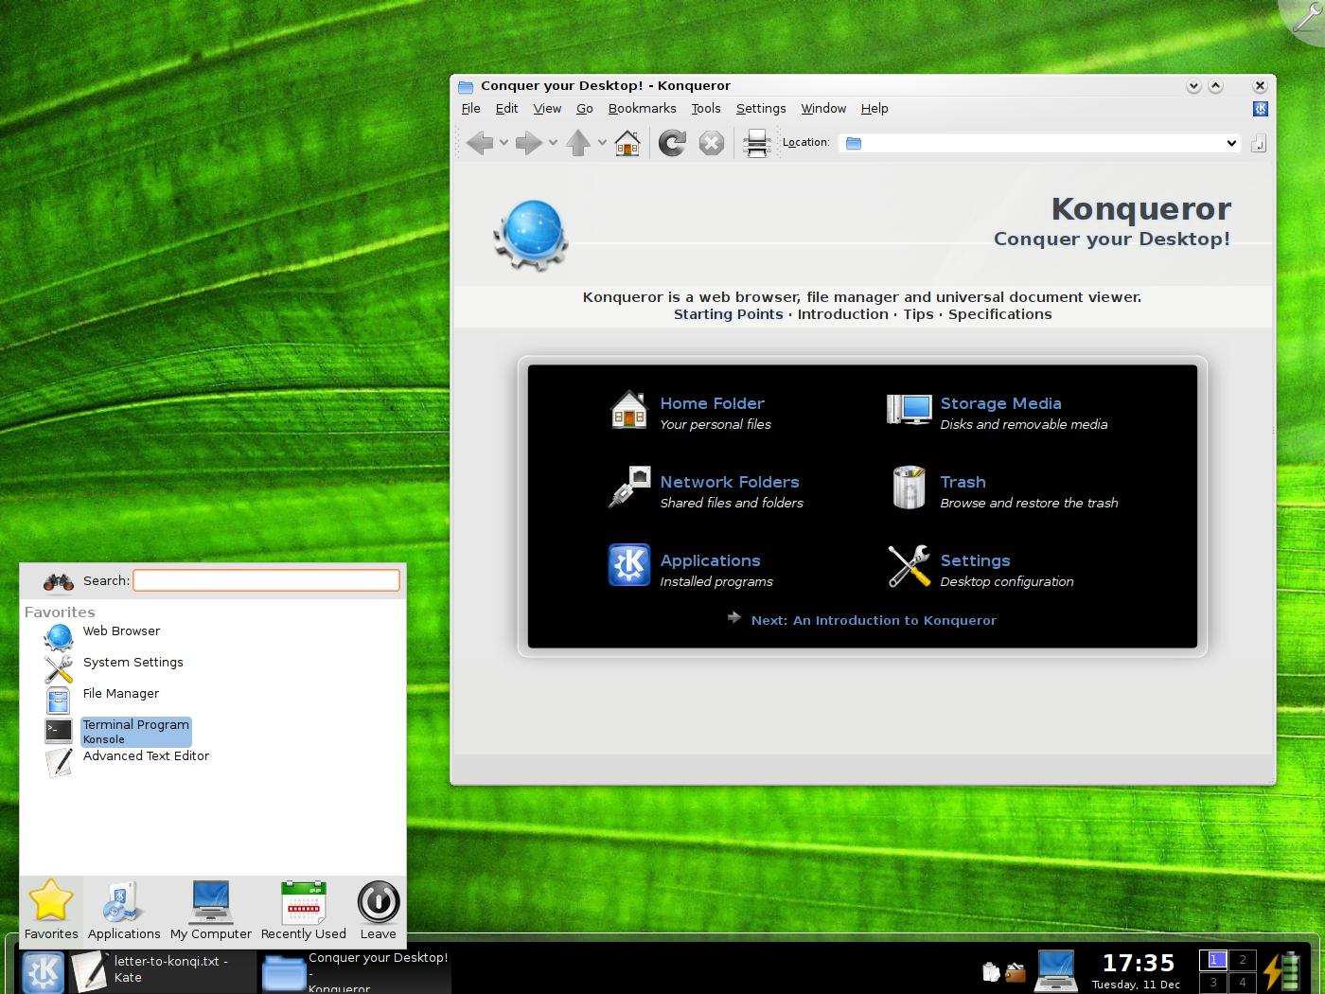Click the Network Folders plug icon
This screenshot has height=994, width=1325.
(628, 488)
